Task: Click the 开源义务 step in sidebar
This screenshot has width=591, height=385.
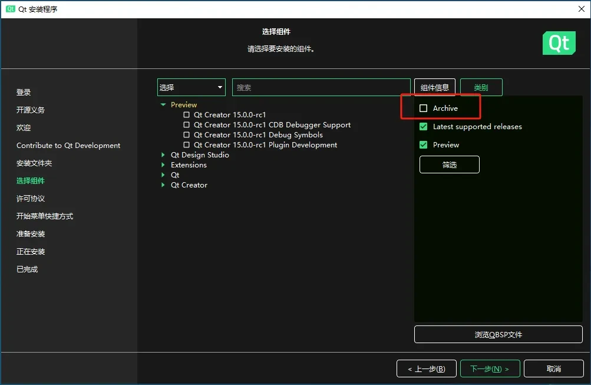Action: [31, 110]
